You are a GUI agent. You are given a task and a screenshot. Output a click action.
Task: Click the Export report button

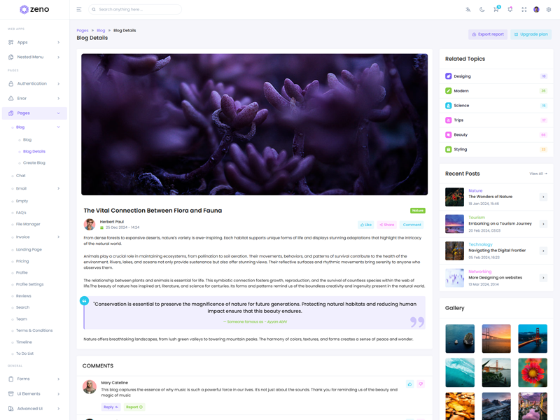click(488, 34)
